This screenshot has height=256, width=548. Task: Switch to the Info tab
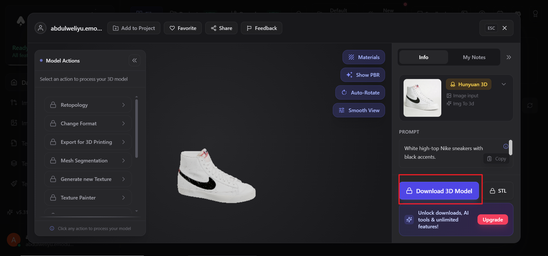click(x=424, y=57)
